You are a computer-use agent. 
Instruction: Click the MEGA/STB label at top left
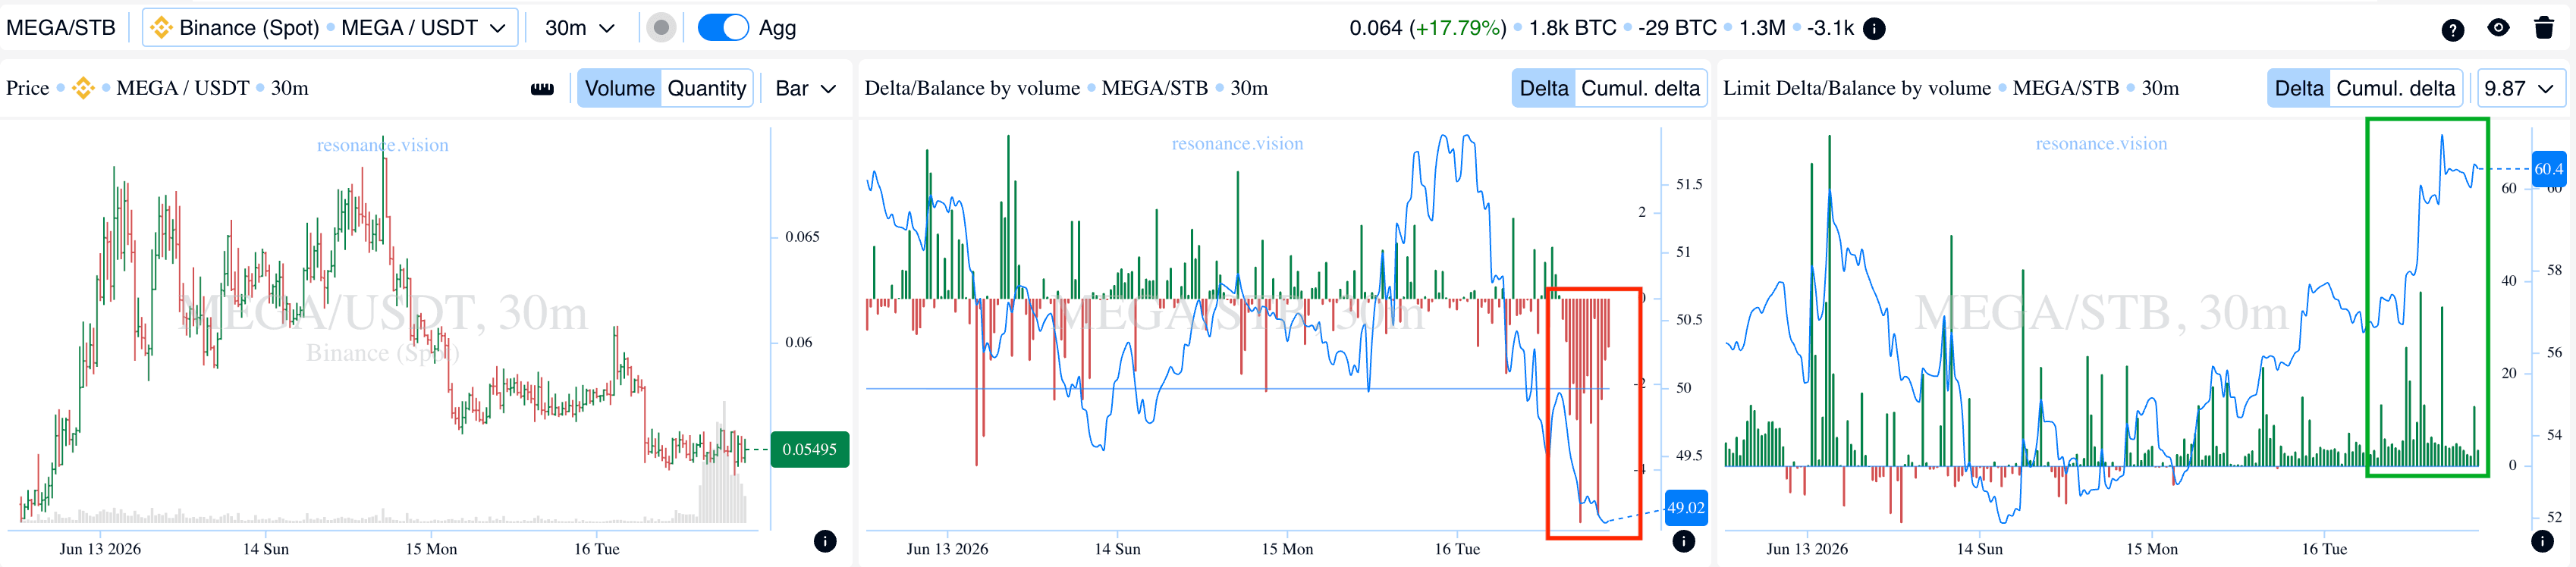(x=61, y=28)
